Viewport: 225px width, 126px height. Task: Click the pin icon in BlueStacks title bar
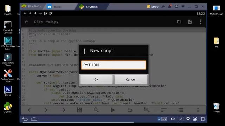tap(163, 7)
